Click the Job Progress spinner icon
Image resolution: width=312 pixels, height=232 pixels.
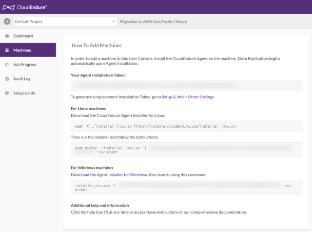point(7,64)
